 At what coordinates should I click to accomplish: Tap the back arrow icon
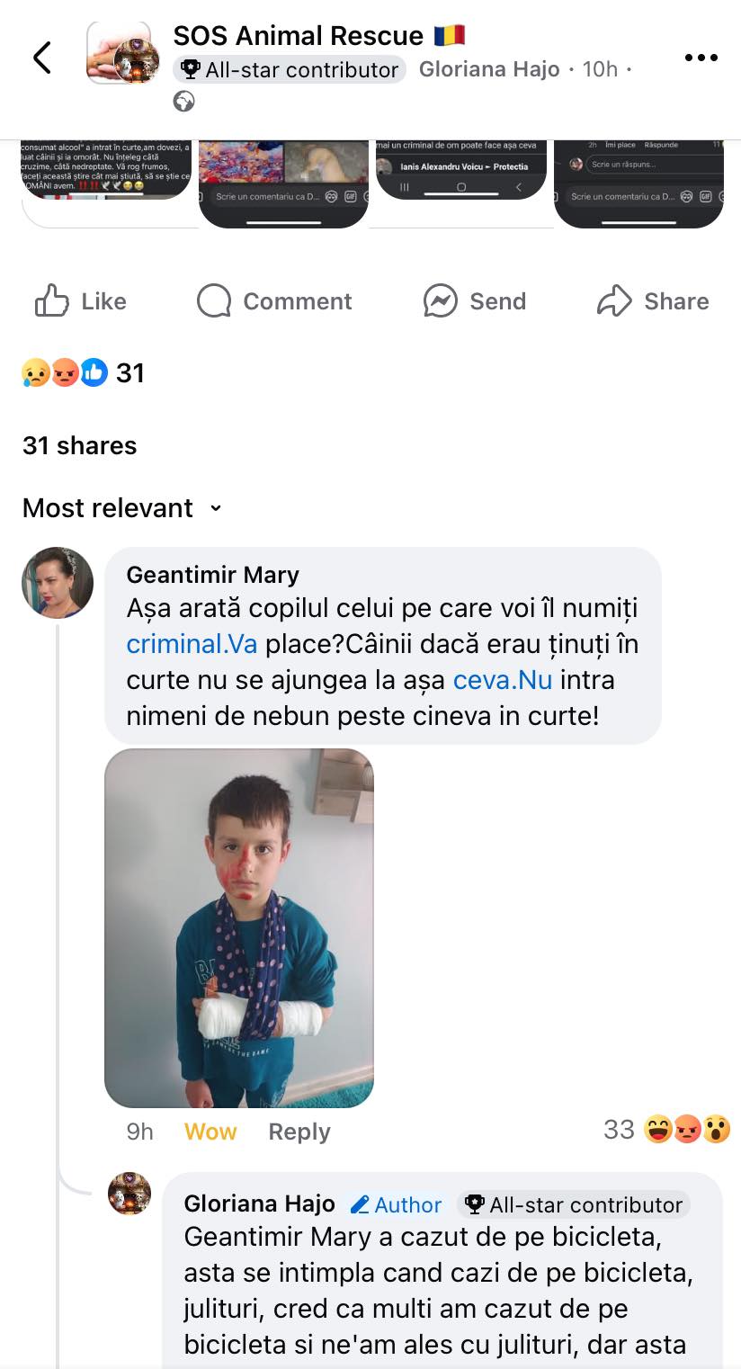point(41,58)
